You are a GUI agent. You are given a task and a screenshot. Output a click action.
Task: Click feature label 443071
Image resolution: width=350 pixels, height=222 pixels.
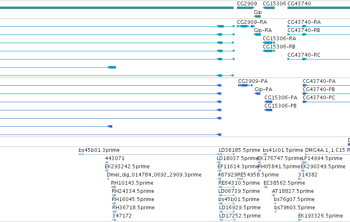115,158
